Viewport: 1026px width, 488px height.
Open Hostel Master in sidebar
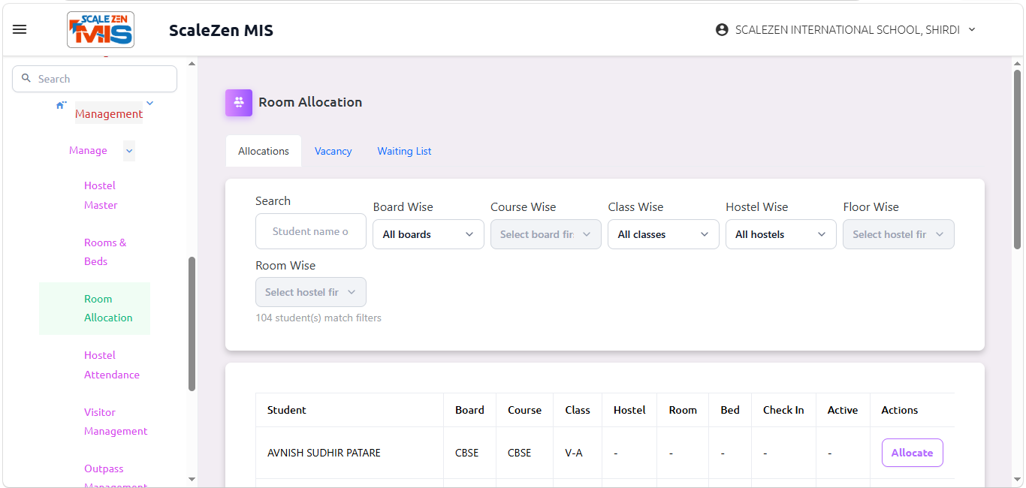(101, 195)
